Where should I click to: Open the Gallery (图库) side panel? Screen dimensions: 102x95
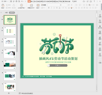[100, 49]
